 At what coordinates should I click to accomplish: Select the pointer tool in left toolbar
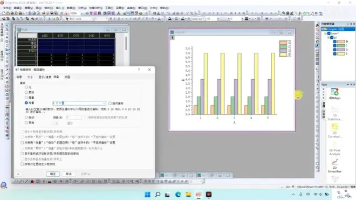coord(7,25)
